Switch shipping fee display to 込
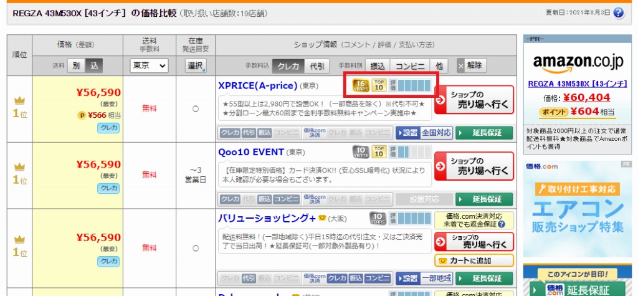The width and height of the screenshot is (638, 296). pyautogui.click(x=94, y=65)
